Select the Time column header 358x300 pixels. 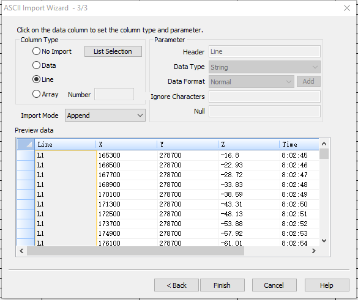[299, 144]
